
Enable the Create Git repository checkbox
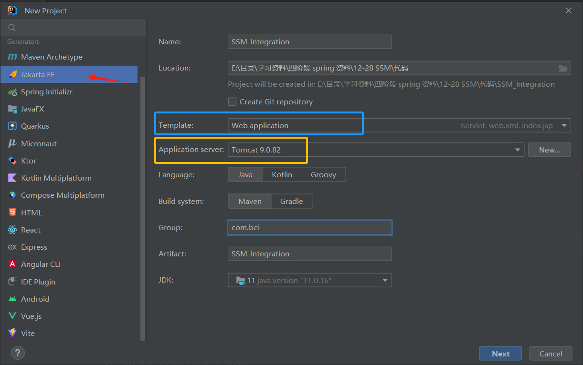coord(233,101)
